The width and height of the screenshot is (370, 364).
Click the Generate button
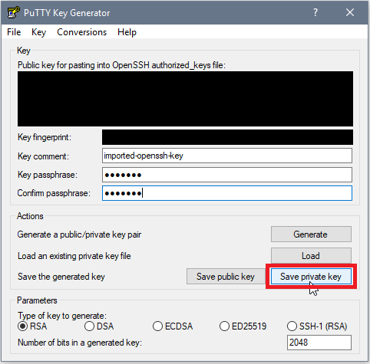click(x=311, y=234)
